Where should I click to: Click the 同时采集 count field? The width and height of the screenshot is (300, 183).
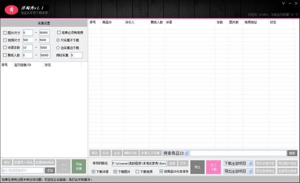tap(76, 55)
